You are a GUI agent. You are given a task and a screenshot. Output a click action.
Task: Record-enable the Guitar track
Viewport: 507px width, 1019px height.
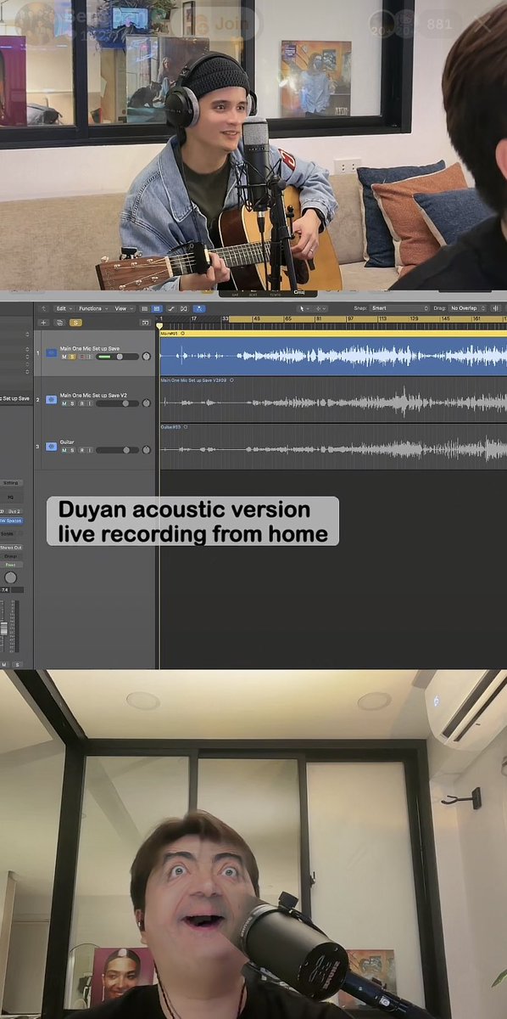(81, 450)
